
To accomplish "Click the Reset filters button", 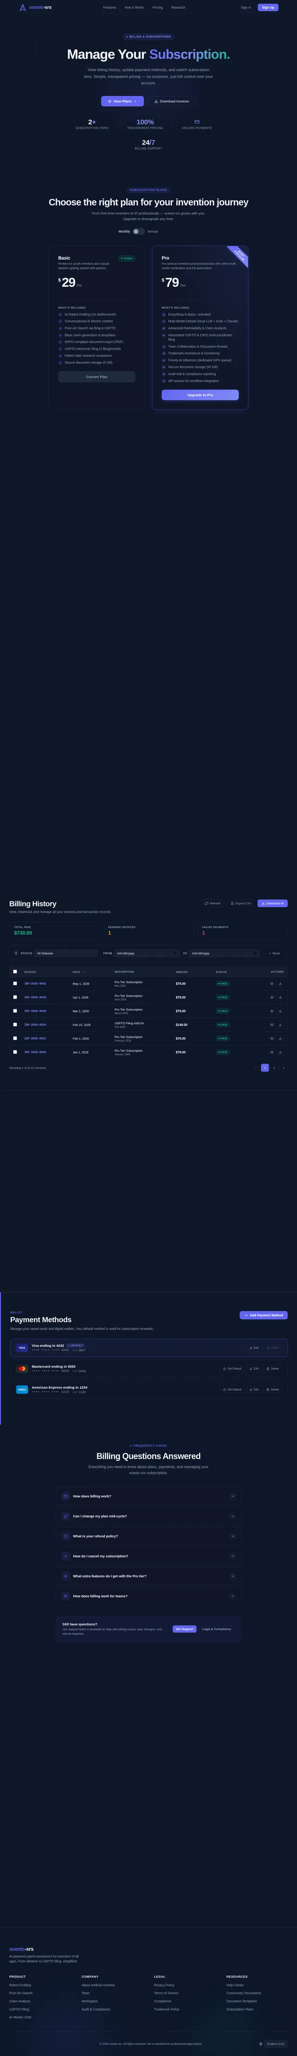I will 275,953.
